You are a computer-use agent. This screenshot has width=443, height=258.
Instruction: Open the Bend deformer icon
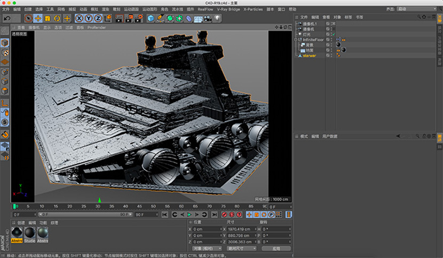188,18
